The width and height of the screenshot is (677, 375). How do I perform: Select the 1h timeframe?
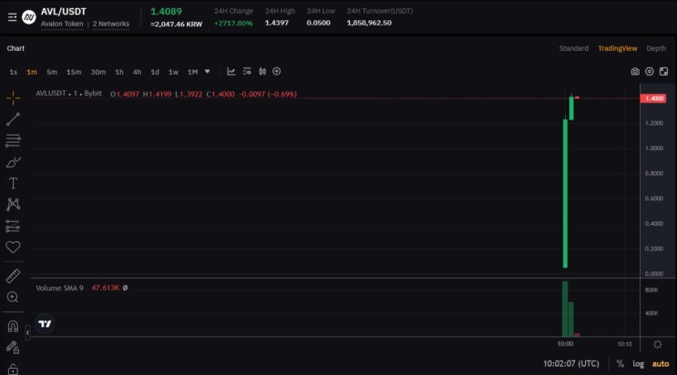pyautogui.click(x=119, y=72)
